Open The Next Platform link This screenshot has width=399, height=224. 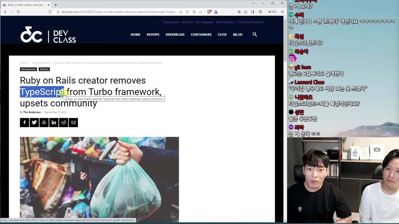[x=250, y=22]
